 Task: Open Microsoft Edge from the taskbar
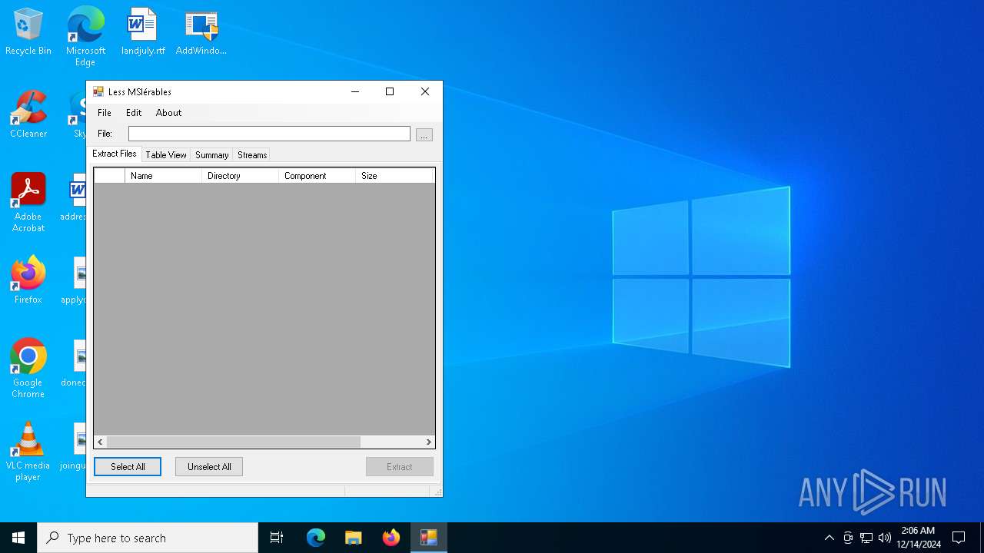point(316,538)
